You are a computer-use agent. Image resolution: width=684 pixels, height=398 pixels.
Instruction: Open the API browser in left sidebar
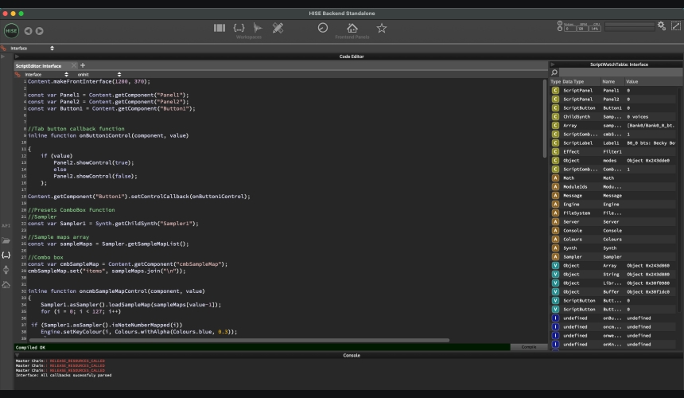coord(6,225)
